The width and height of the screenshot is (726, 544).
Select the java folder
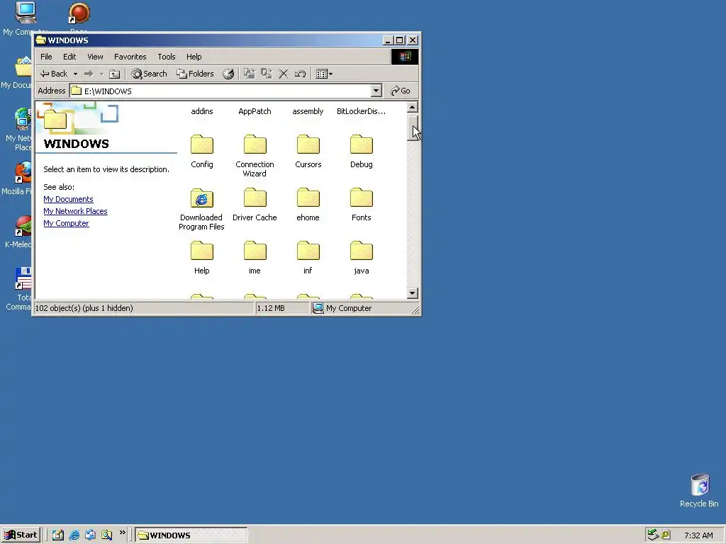361,258
